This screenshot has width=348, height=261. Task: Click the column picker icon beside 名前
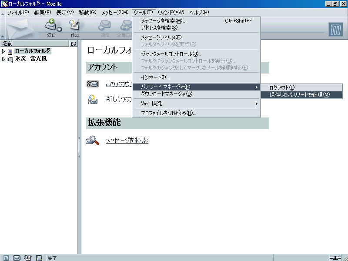click(73, 43)
